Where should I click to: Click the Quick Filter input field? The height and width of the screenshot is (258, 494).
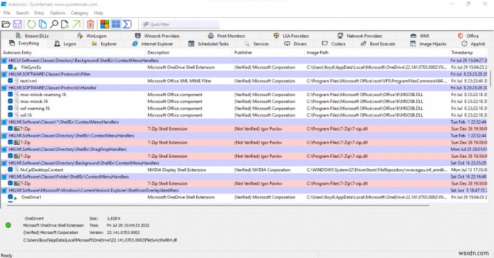[x=180, y=24]
